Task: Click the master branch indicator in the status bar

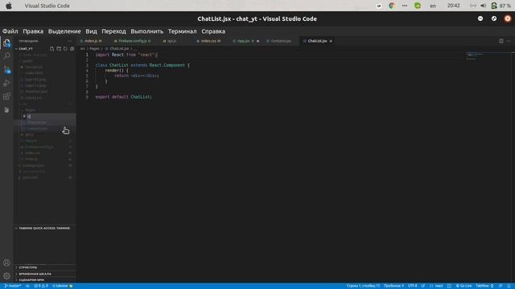Action: (13, 286)
